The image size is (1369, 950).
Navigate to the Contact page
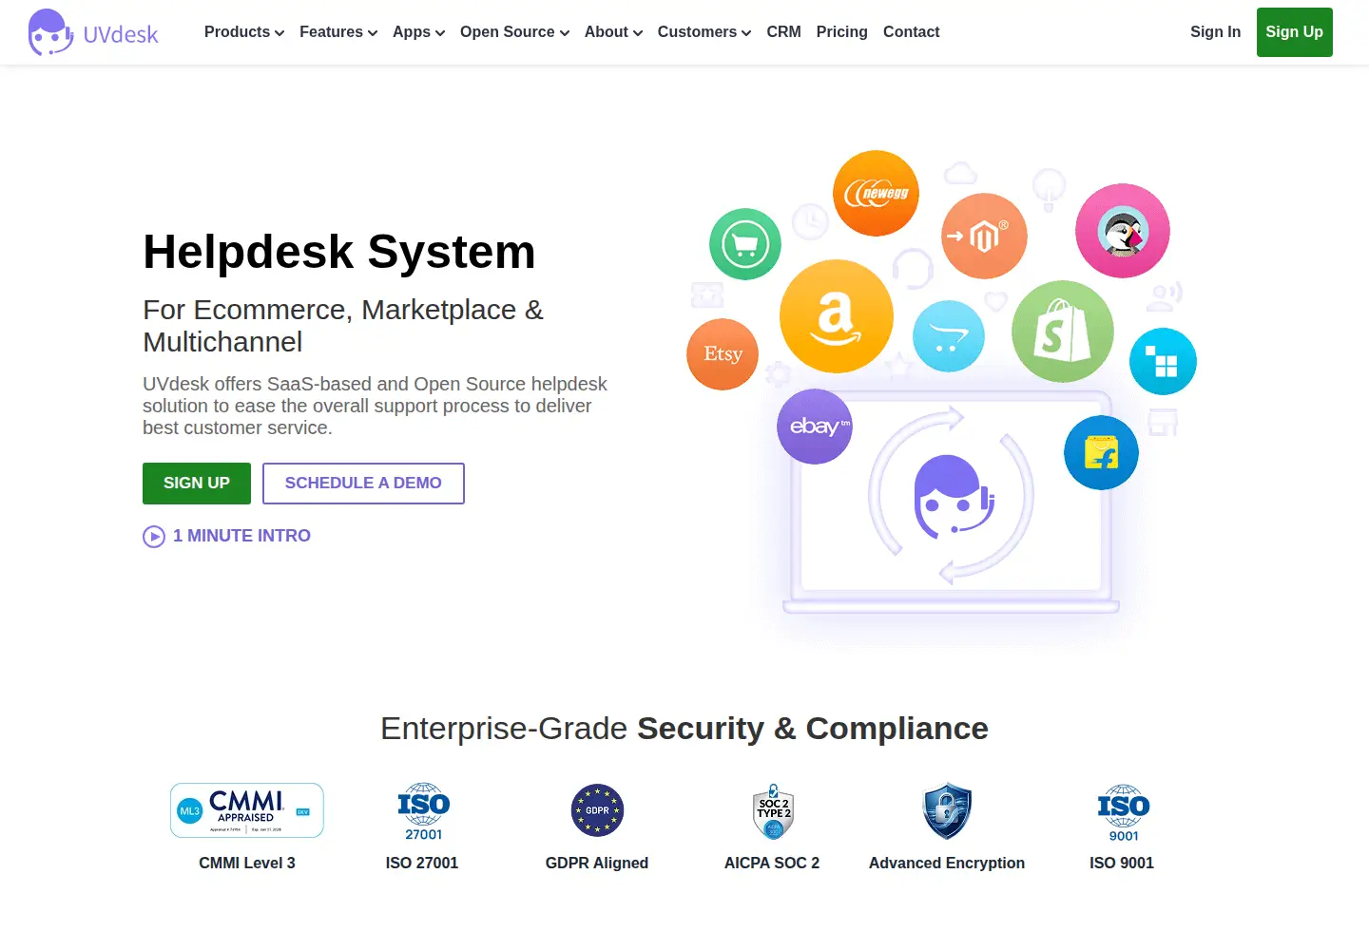click(x=912, y=32)
